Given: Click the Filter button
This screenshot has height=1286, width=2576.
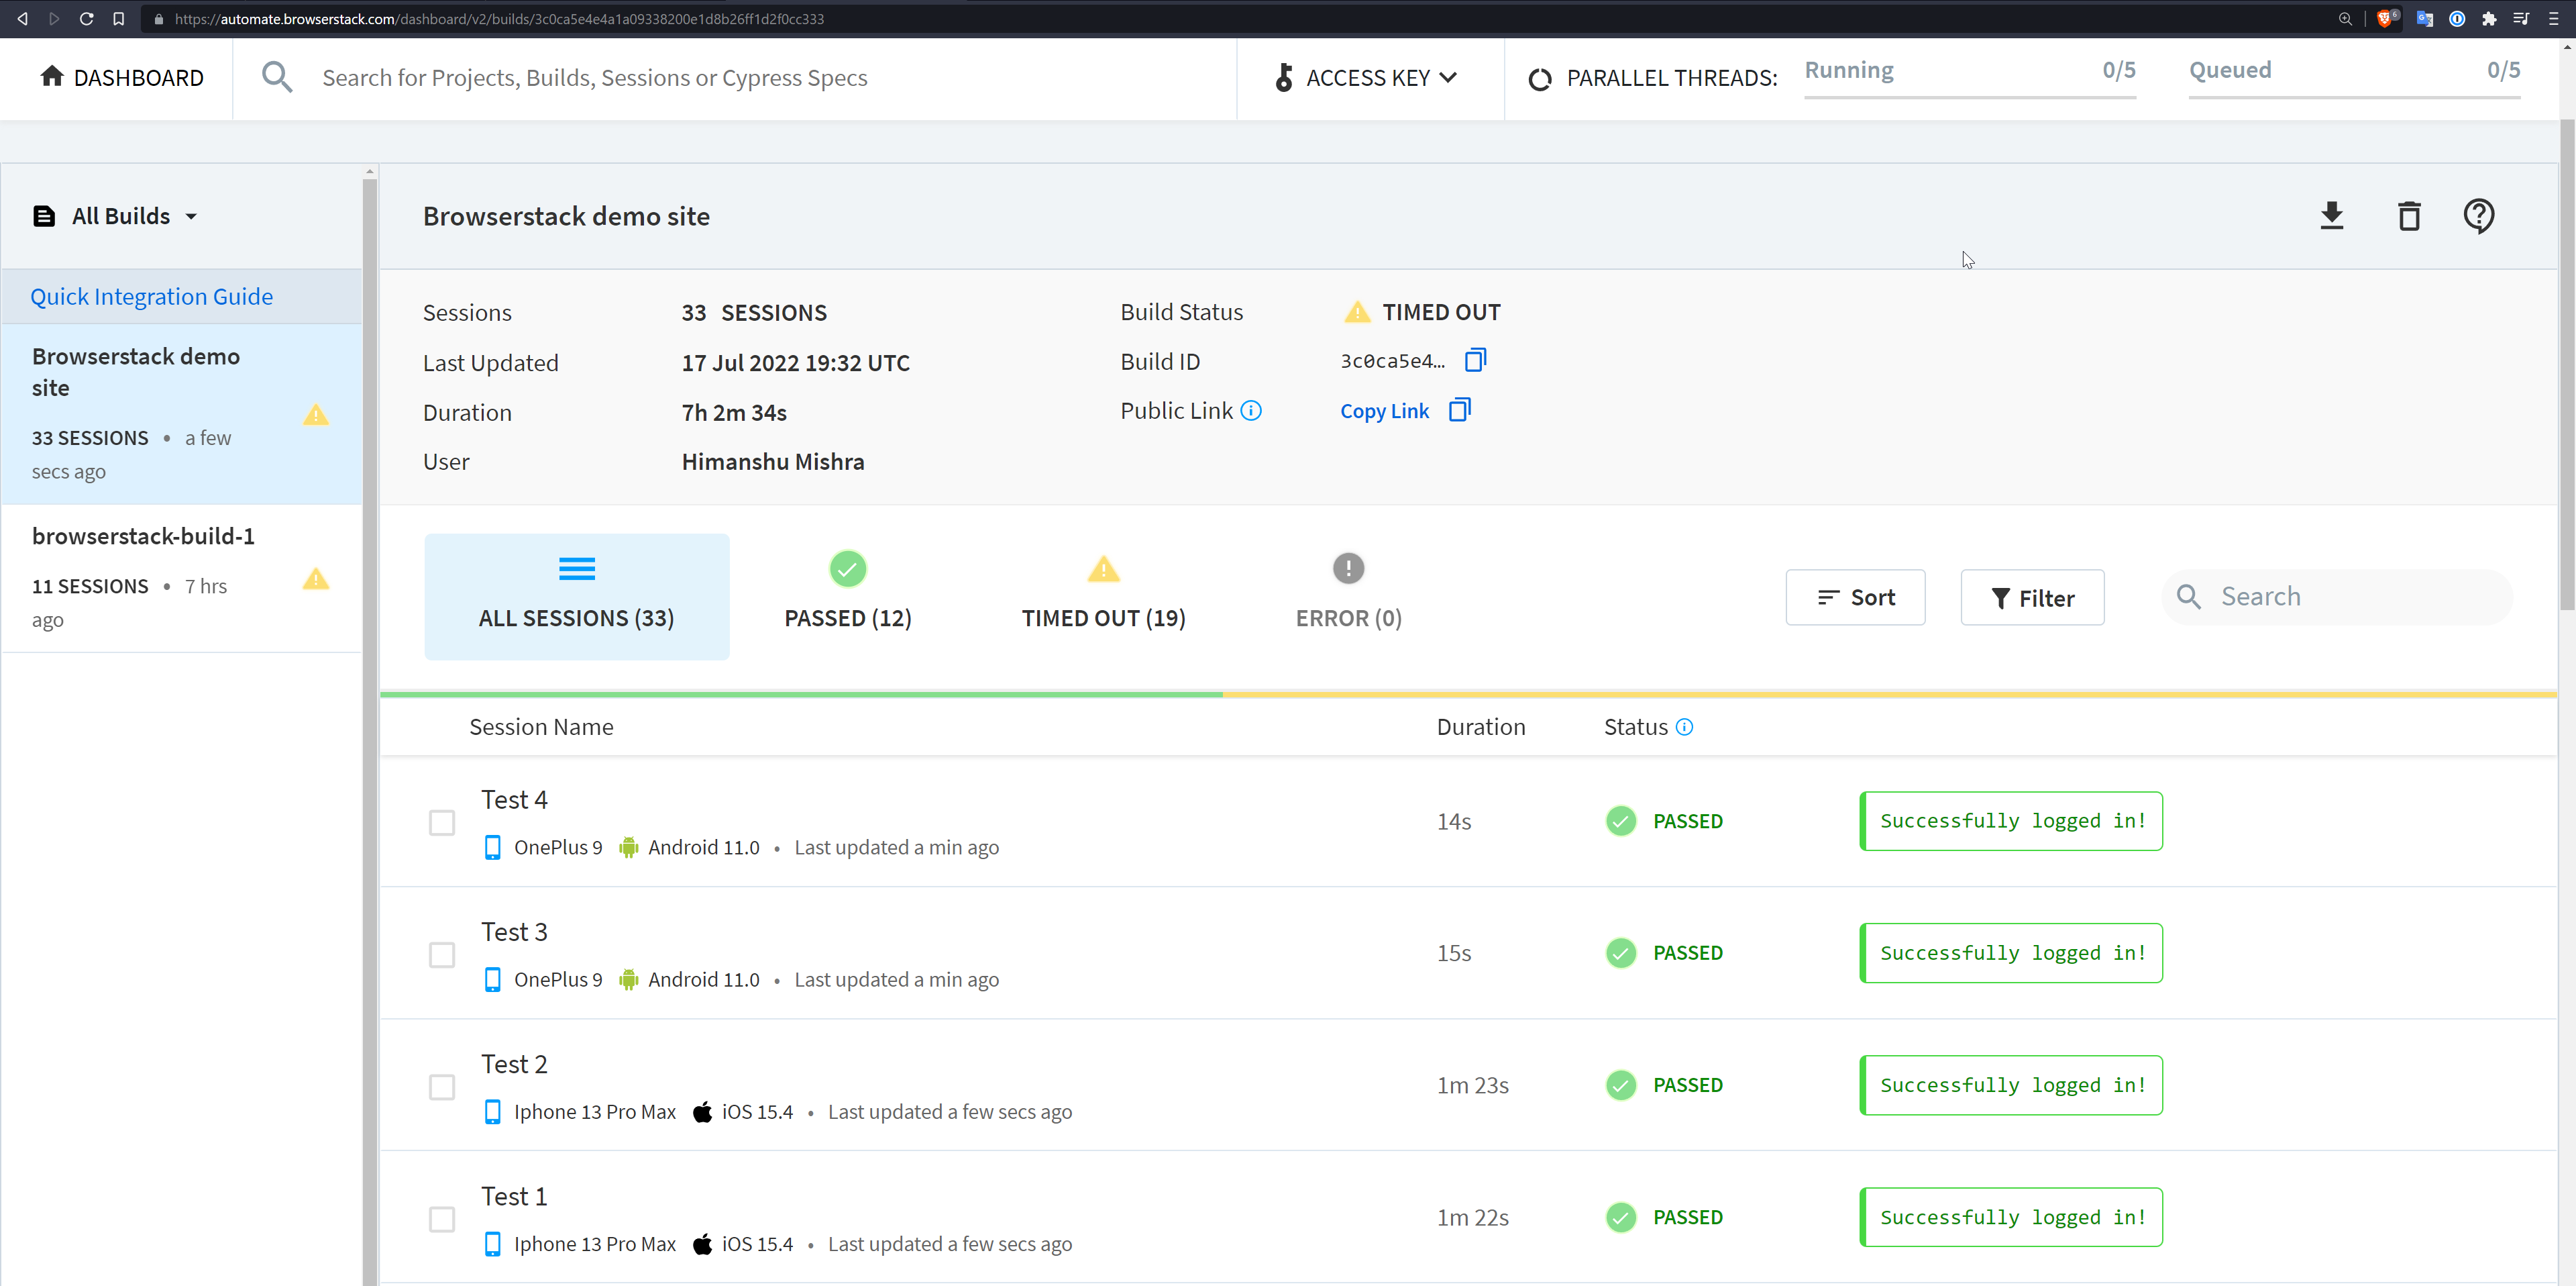Looking at the screenshot, I should point(2032,597).
